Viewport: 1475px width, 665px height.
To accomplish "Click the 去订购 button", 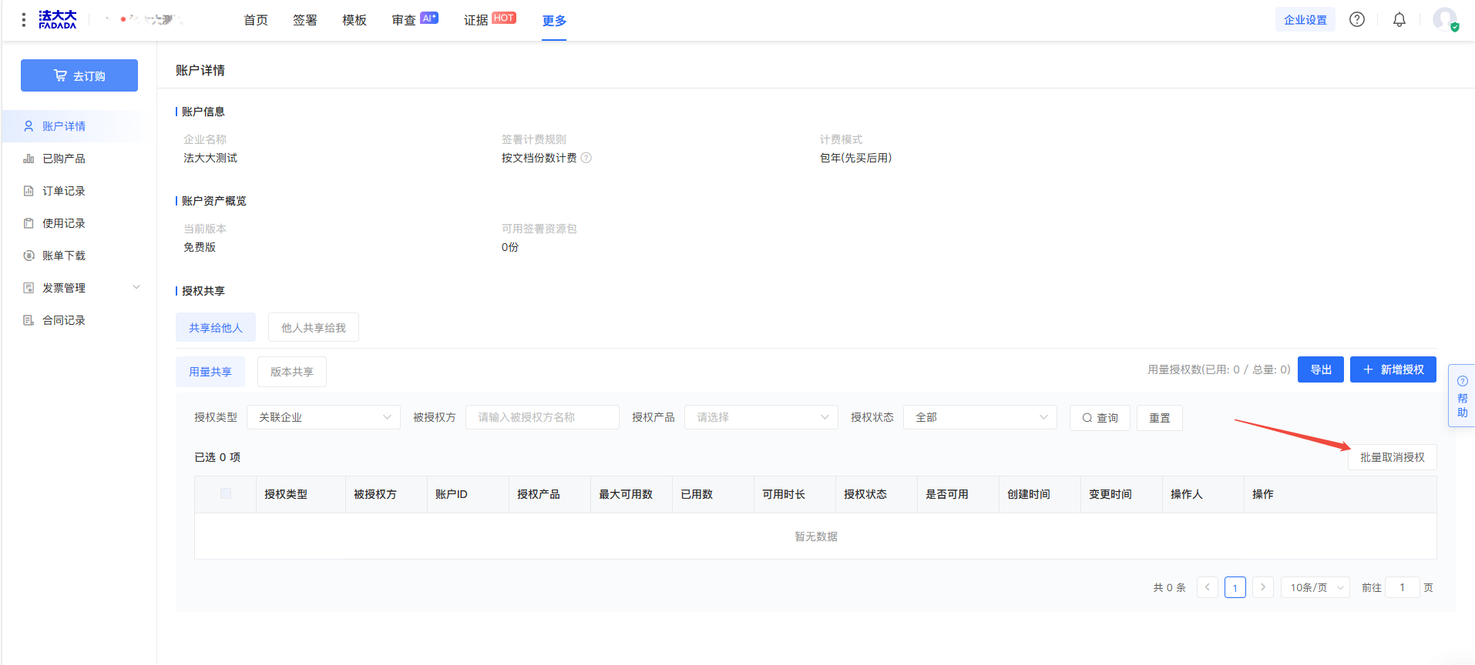I will [79, 75].
